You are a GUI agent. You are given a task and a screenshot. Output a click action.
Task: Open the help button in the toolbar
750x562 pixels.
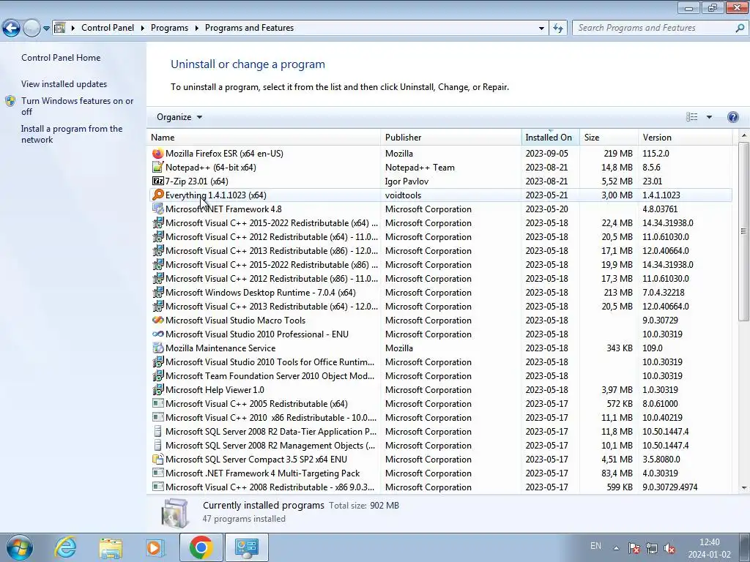(x=732, y=117)
